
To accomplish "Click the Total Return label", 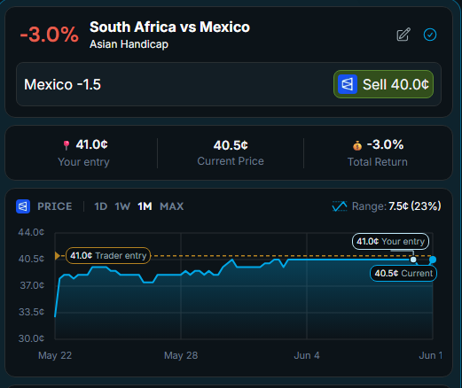I will click(x=378, y=162).
